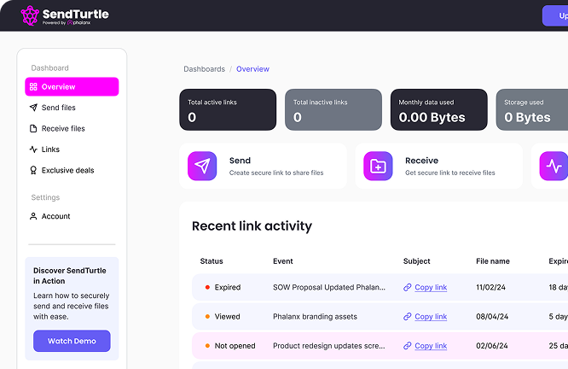568x369 pixels.
Task: Click the Account person icon
Action: [33, 216]
